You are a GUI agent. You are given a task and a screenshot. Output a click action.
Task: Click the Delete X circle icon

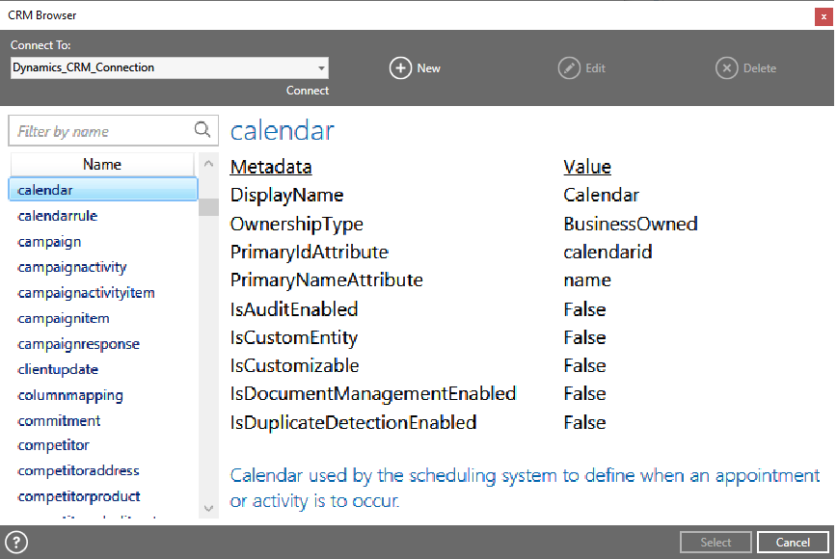point(726,68)
